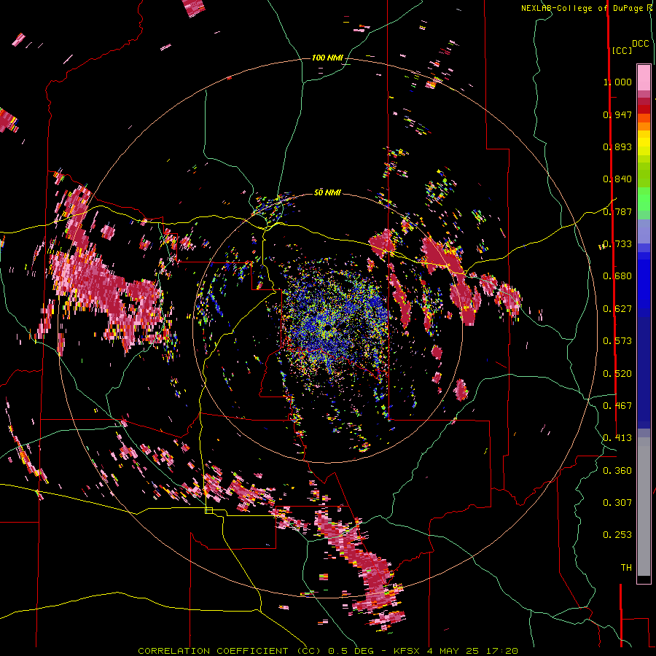
Task: Click the gray bottom segment of the color bar
Action: pyautogui.click(x=644, y=507)
